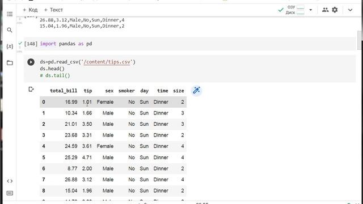Select the 26.88 total_bill cell in row 7
This screenshot has width=363, height=204.
[71, 180]
